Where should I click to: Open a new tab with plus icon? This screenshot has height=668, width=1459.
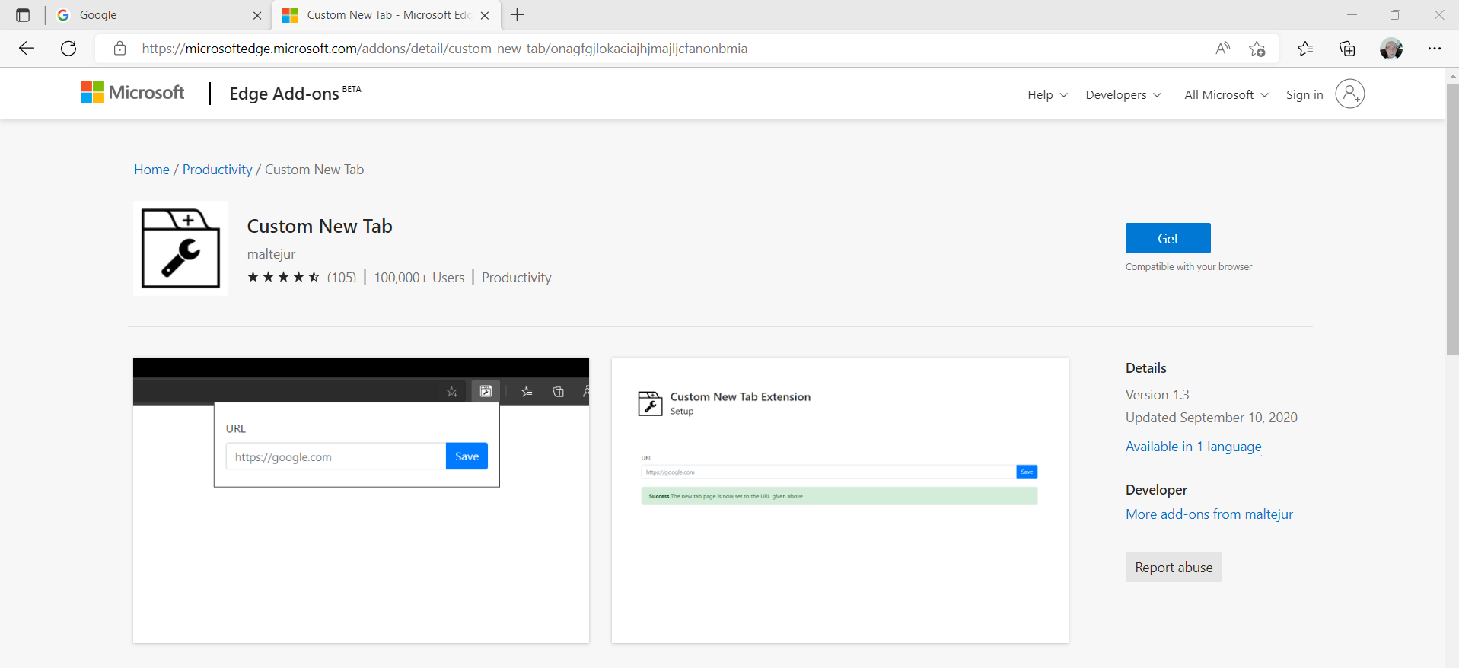(518, 15)
